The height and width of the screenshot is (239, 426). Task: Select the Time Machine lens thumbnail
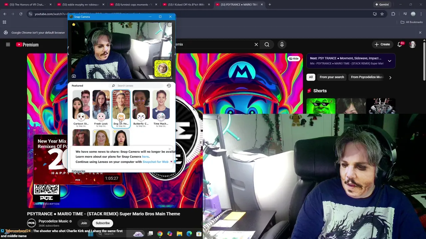(x=161, y=105)
